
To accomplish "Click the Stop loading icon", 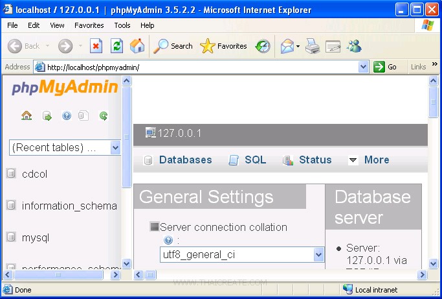I will tap(96, 46).
